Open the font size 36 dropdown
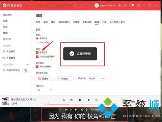This screenshot has width=162, height=122. 44,90
